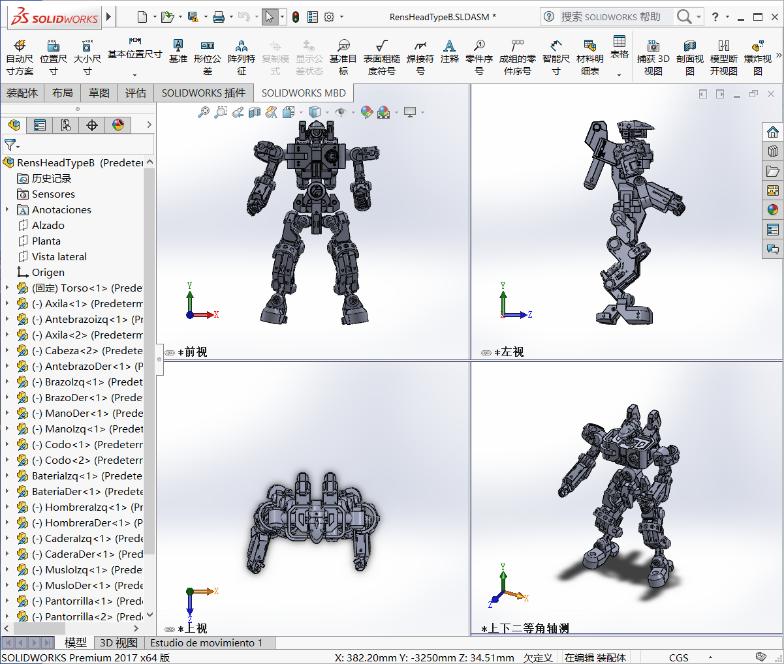Click the Section View (剖面视图) ribbon tool

click(690, 57)
